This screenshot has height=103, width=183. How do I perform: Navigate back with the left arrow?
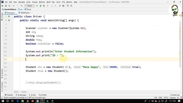click(x=14, y=6)
